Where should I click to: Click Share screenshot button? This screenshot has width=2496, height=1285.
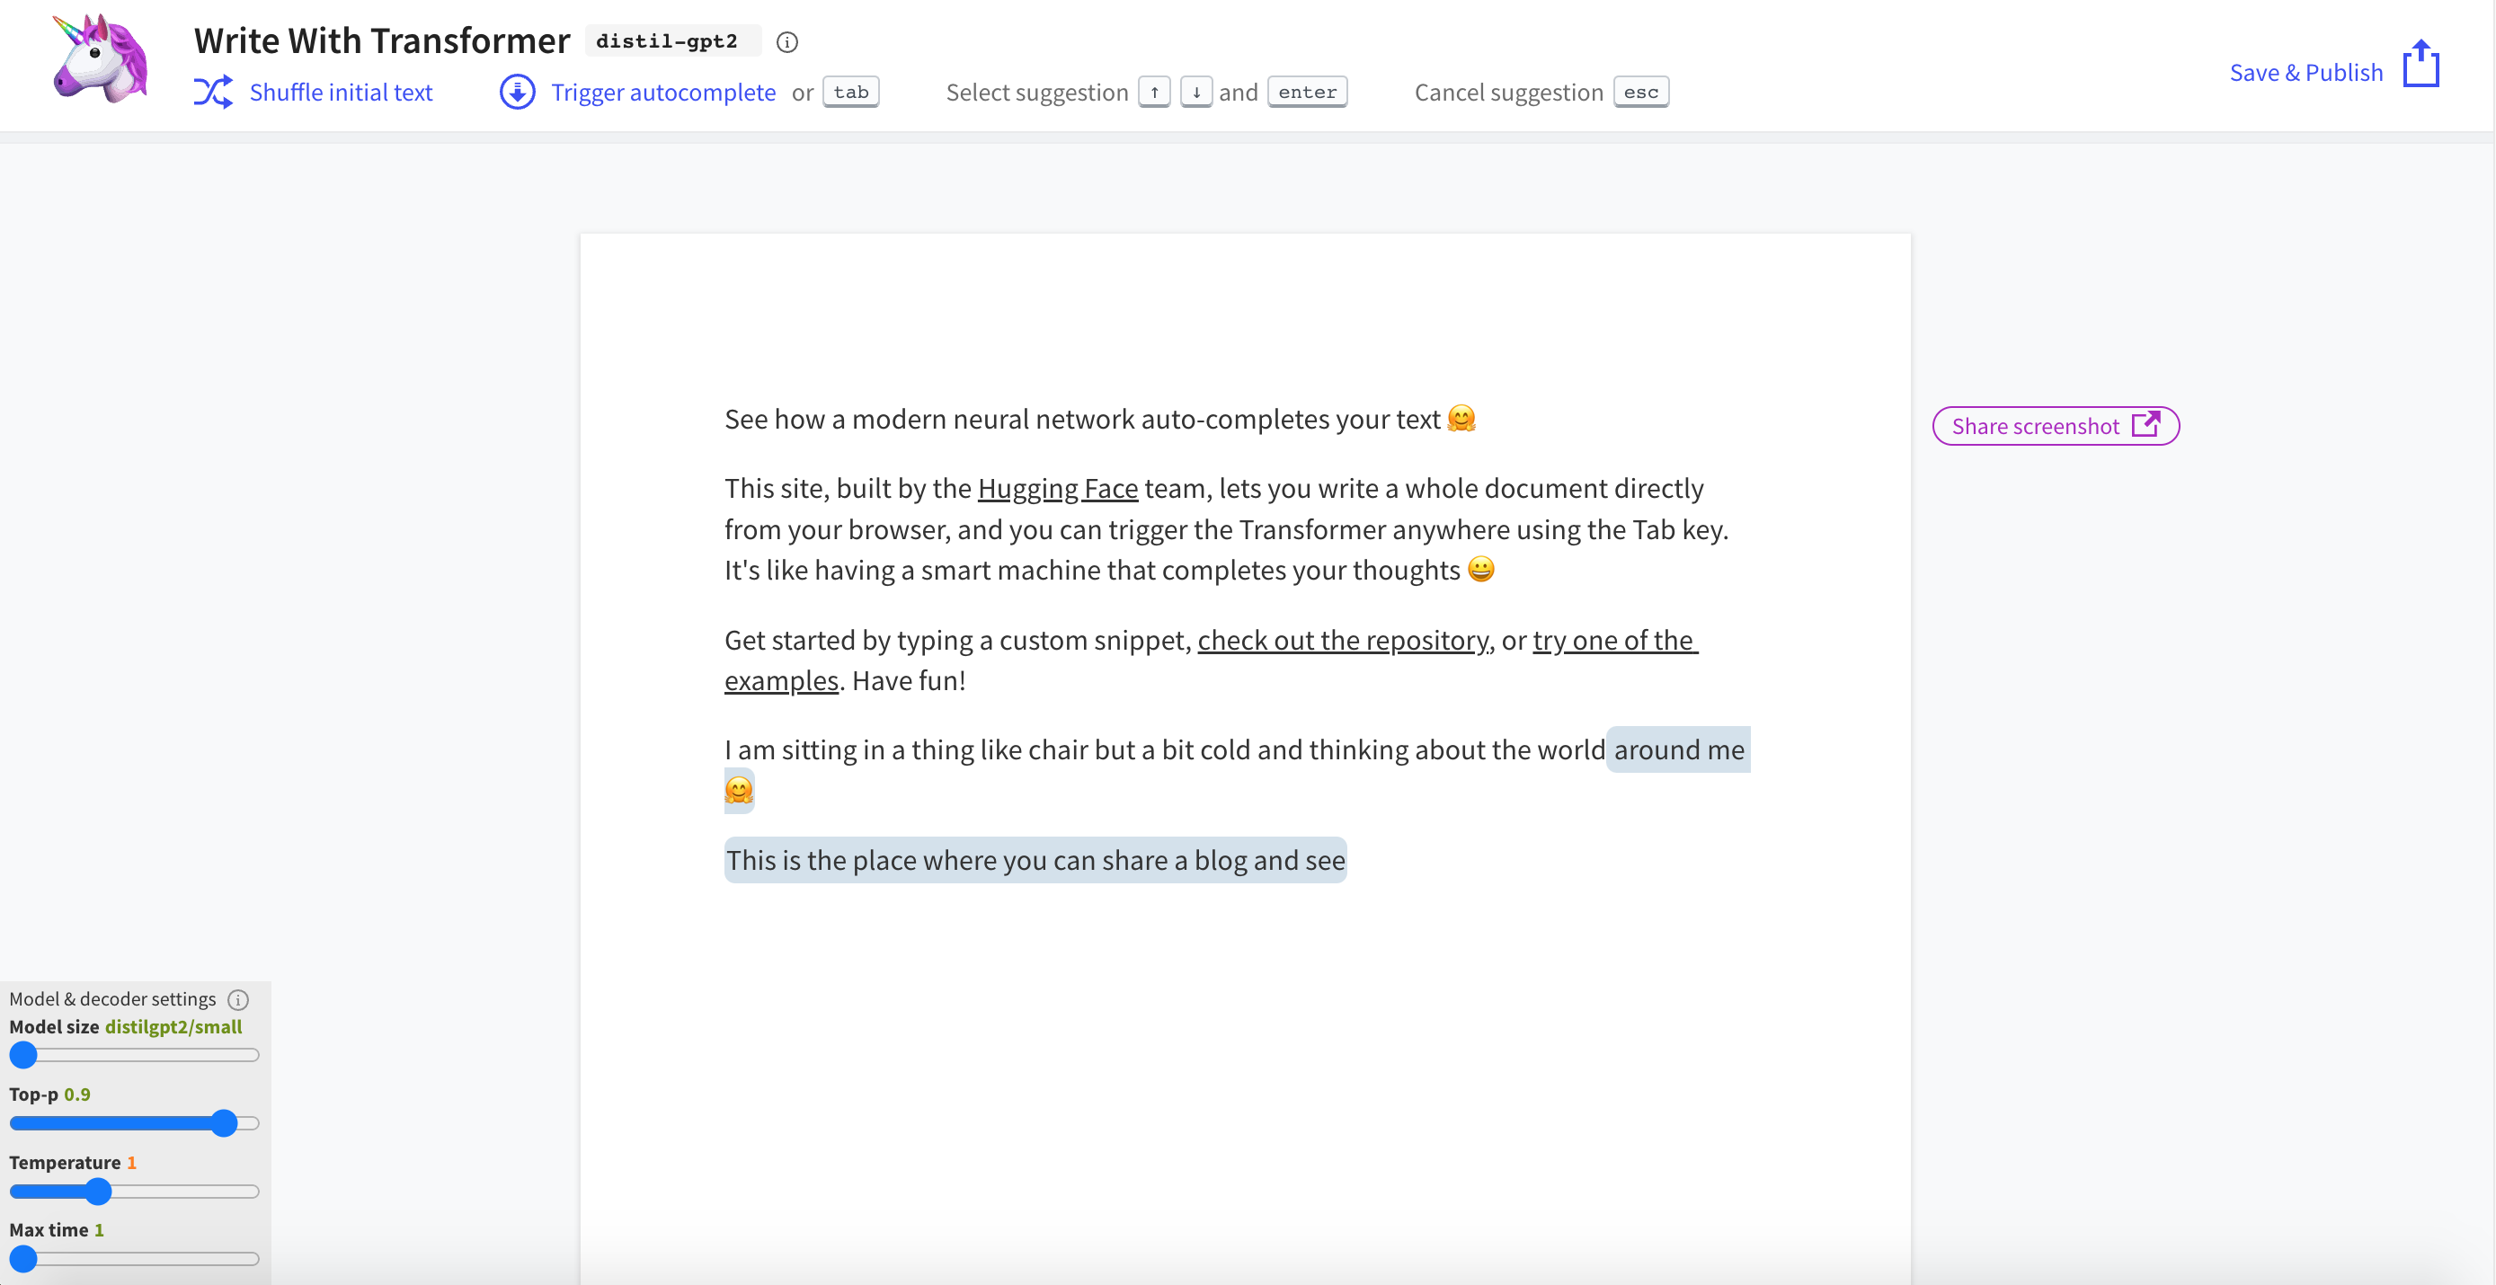(2055, 425)
